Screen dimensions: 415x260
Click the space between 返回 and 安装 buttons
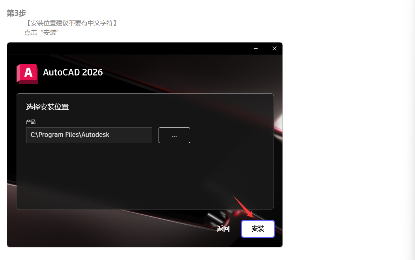(236, 229)
